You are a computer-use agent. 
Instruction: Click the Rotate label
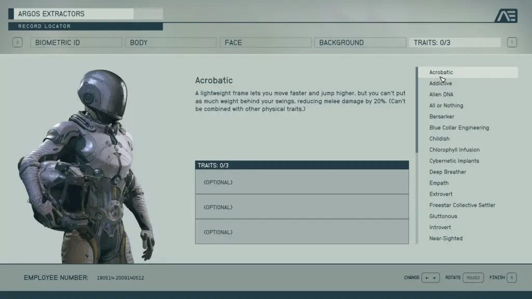(x=453, y=278)
